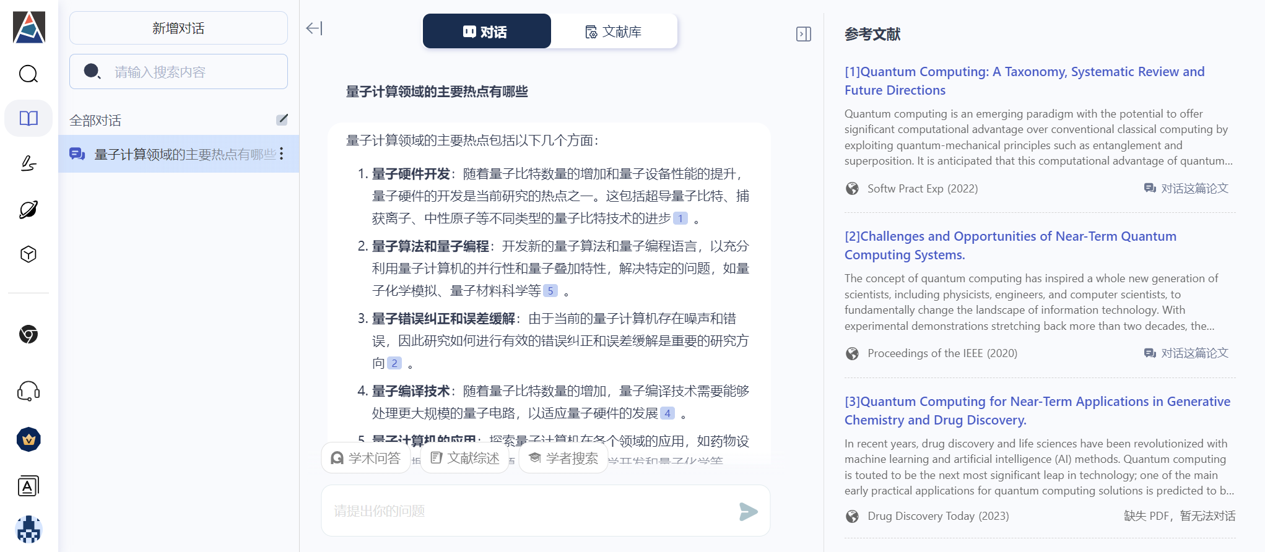Click the magnifier search icon in left sidebar
This screenshot has height=552, width=1265.
tap(28, 74)
